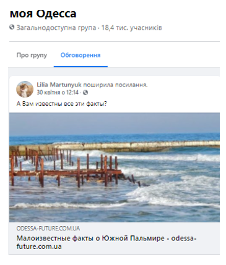Switch to the Про групу tab
Viewport: 226px width, 265px height.
(32, 55)
